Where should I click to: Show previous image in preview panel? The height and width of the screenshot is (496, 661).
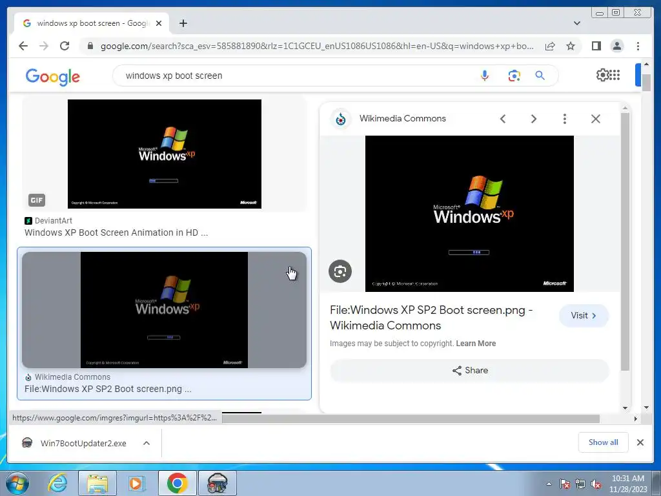click(502, 119)
